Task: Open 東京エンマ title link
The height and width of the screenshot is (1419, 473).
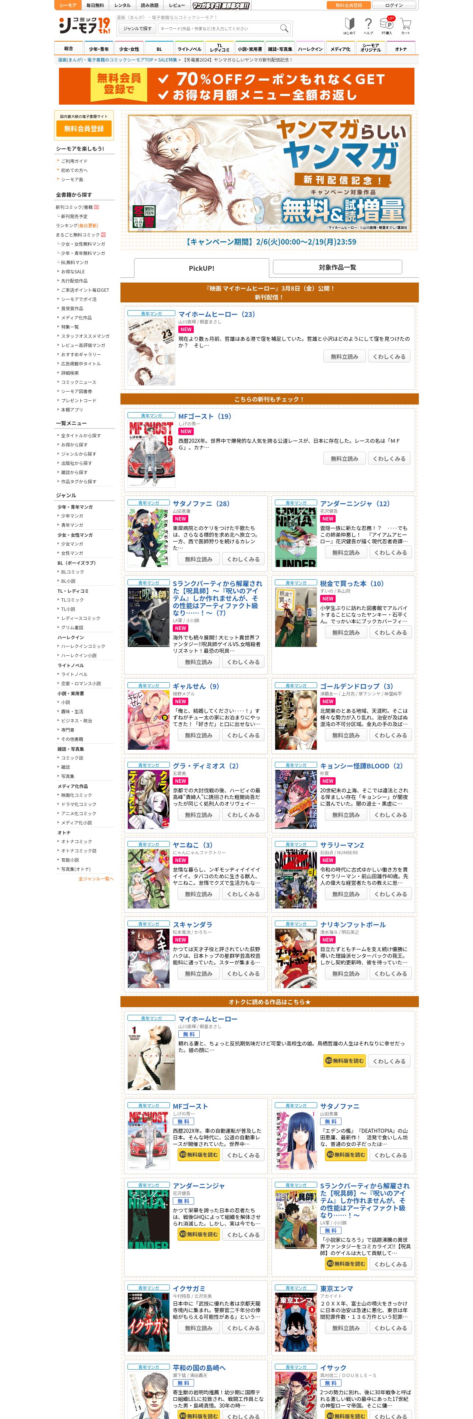Action: click(336, 1289)
